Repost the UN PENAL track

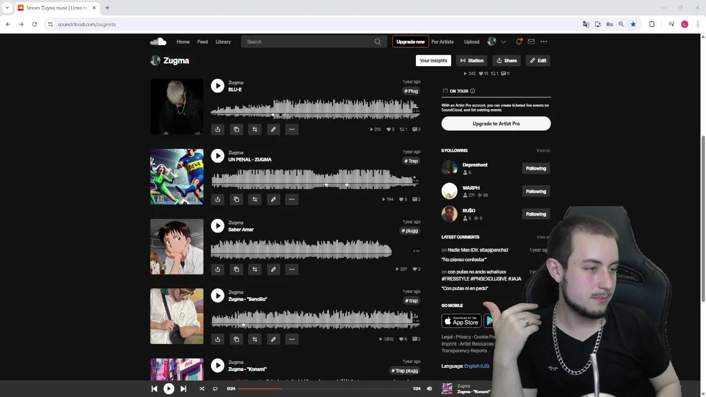255,199
